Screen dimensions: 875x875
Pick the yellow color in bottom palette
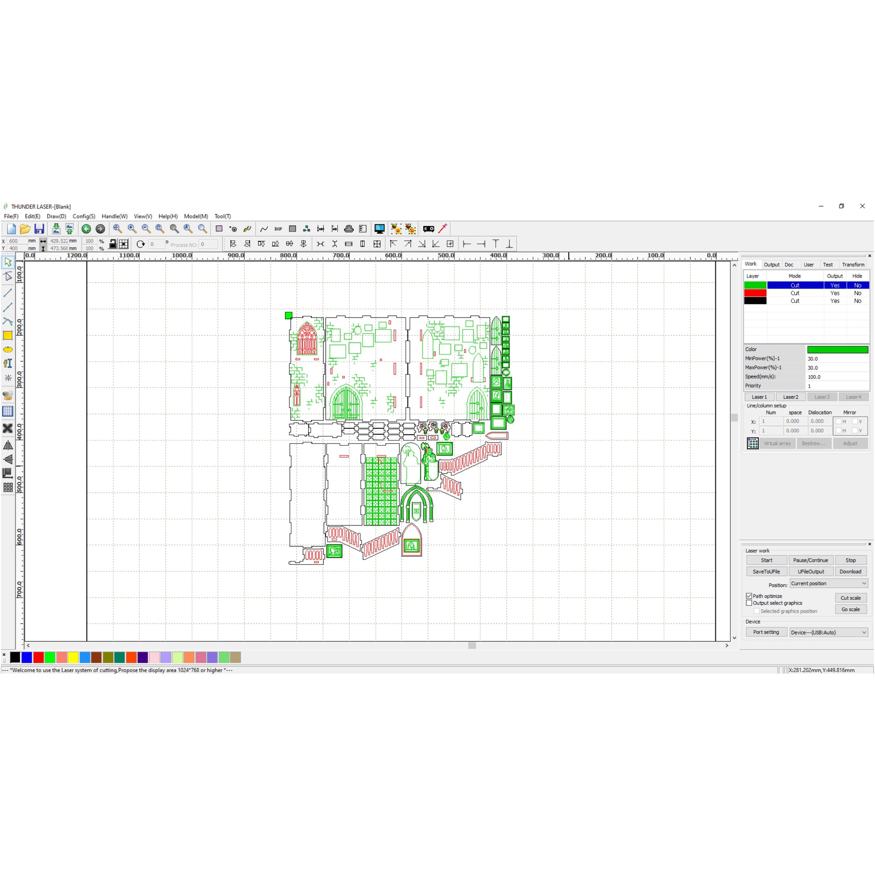pyautogui.click(x=73, y=657)
